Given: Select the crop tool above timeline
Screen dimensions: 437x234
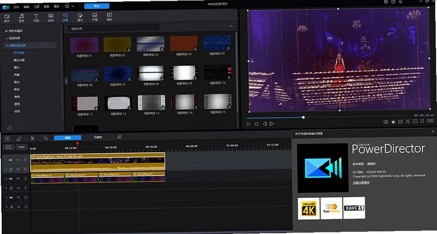Looking at the screenshot, I should coord(46,138).
